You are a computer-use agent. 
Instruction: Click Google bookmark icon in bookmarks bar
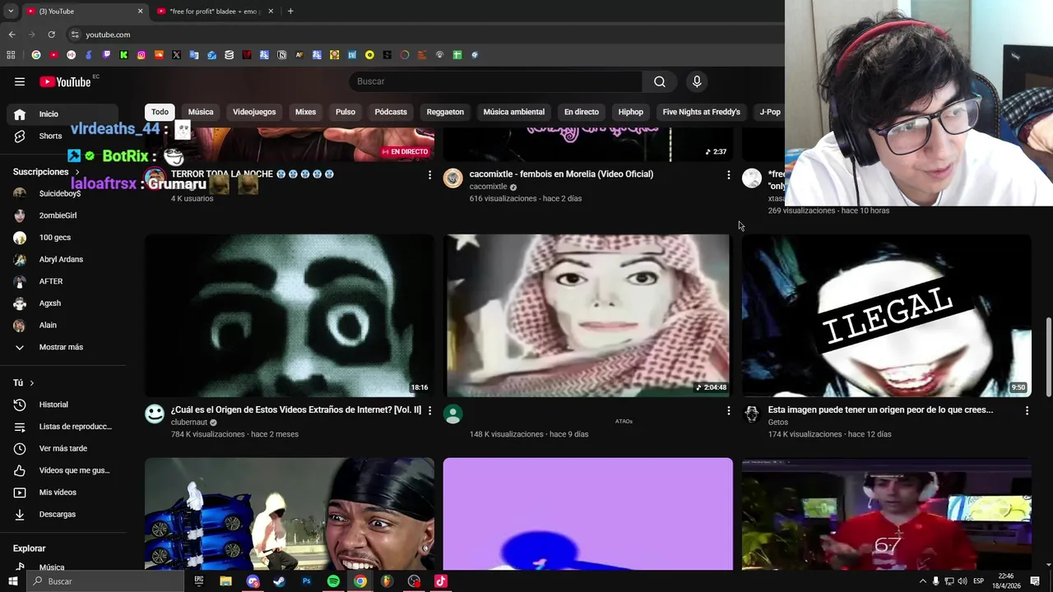point(36,55)
